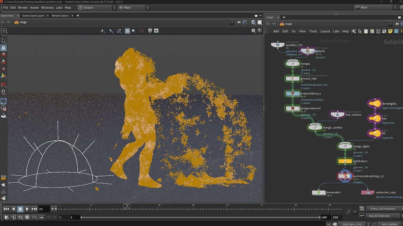
Task: Click the Auto Update button
Action: [389, 224]
